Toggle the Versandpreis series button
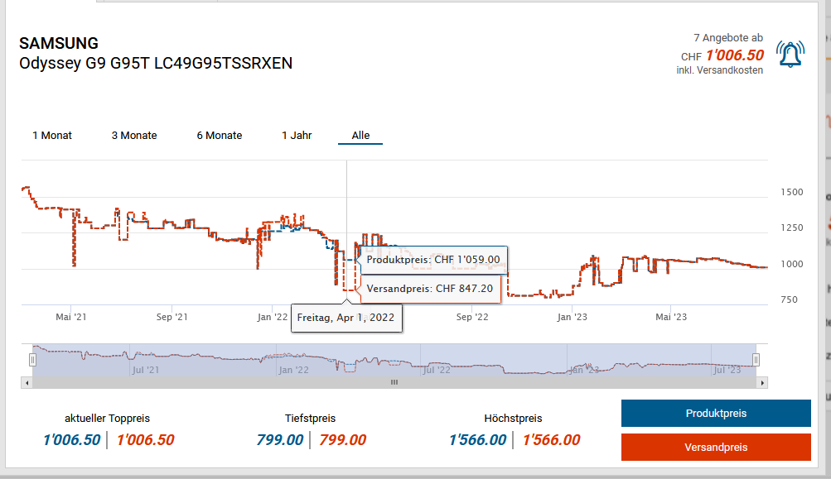 [716, 448]
